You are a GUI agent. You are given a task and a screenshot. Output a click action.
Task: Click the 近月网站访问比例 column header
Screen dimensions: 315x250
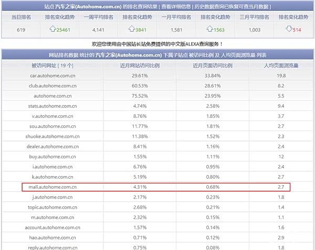(140, 66)
